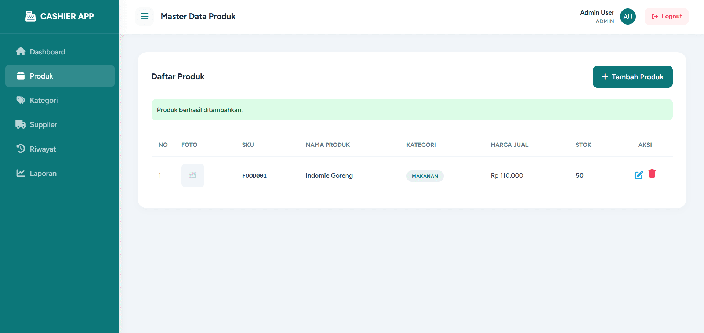
Task: Open the Produk menu item
Action: [60, 76]
